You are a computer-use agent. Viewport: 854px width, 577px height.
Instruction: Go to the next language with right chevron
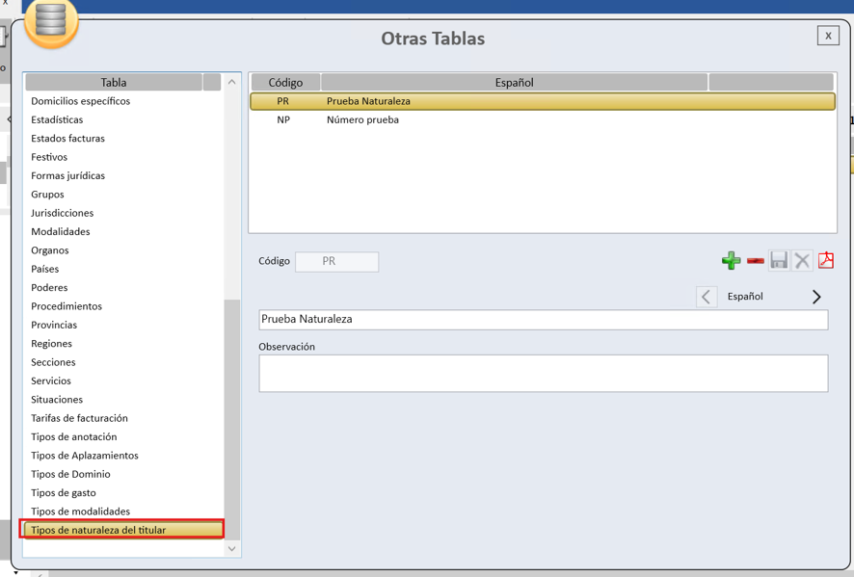(x=816, y=297)
